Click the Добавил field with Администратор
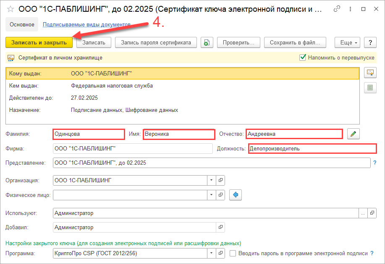This screenshot has width=385, height=264. [134, 227]
